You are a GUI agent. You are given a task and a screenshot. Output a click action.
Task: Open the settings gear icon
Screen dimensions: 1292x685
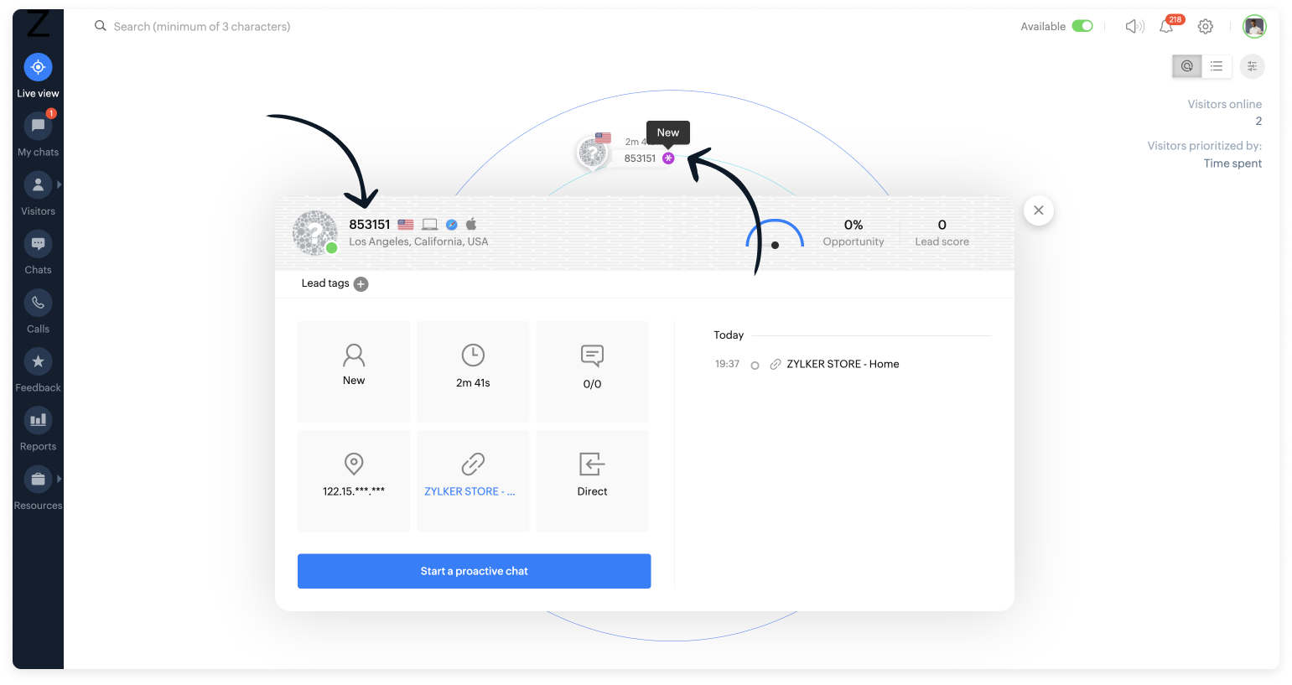[x=1205, y=27]
